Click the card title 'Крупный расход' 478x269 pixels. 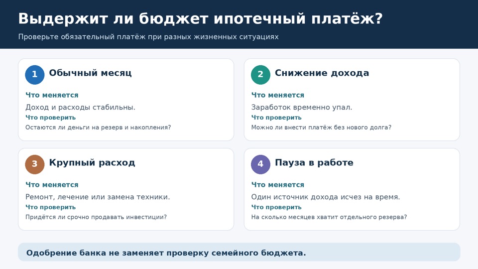pos(92,162)
